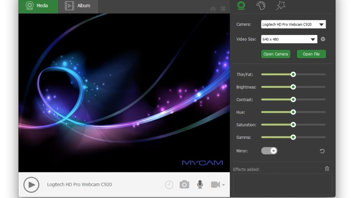Open the video record options arrow

tap(223, 185)
